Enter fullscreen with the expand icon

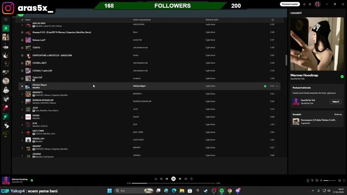coord(344,180)
